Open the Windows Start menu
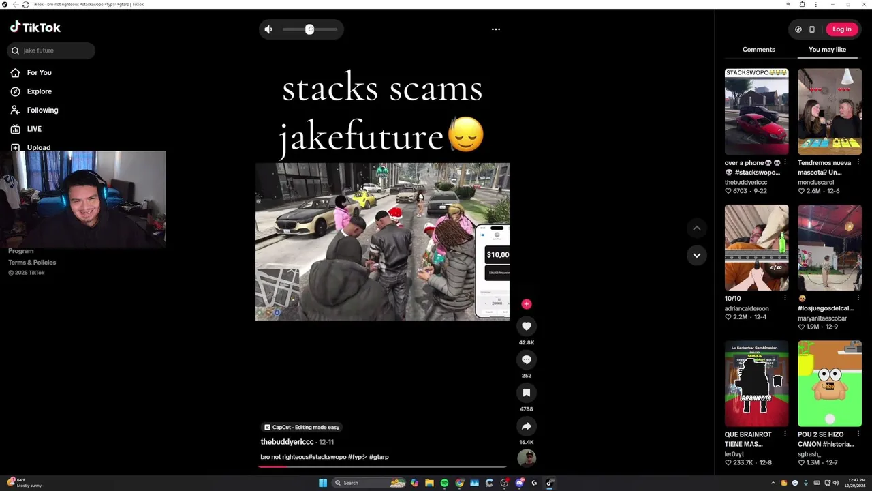 [x=323, y=483]
